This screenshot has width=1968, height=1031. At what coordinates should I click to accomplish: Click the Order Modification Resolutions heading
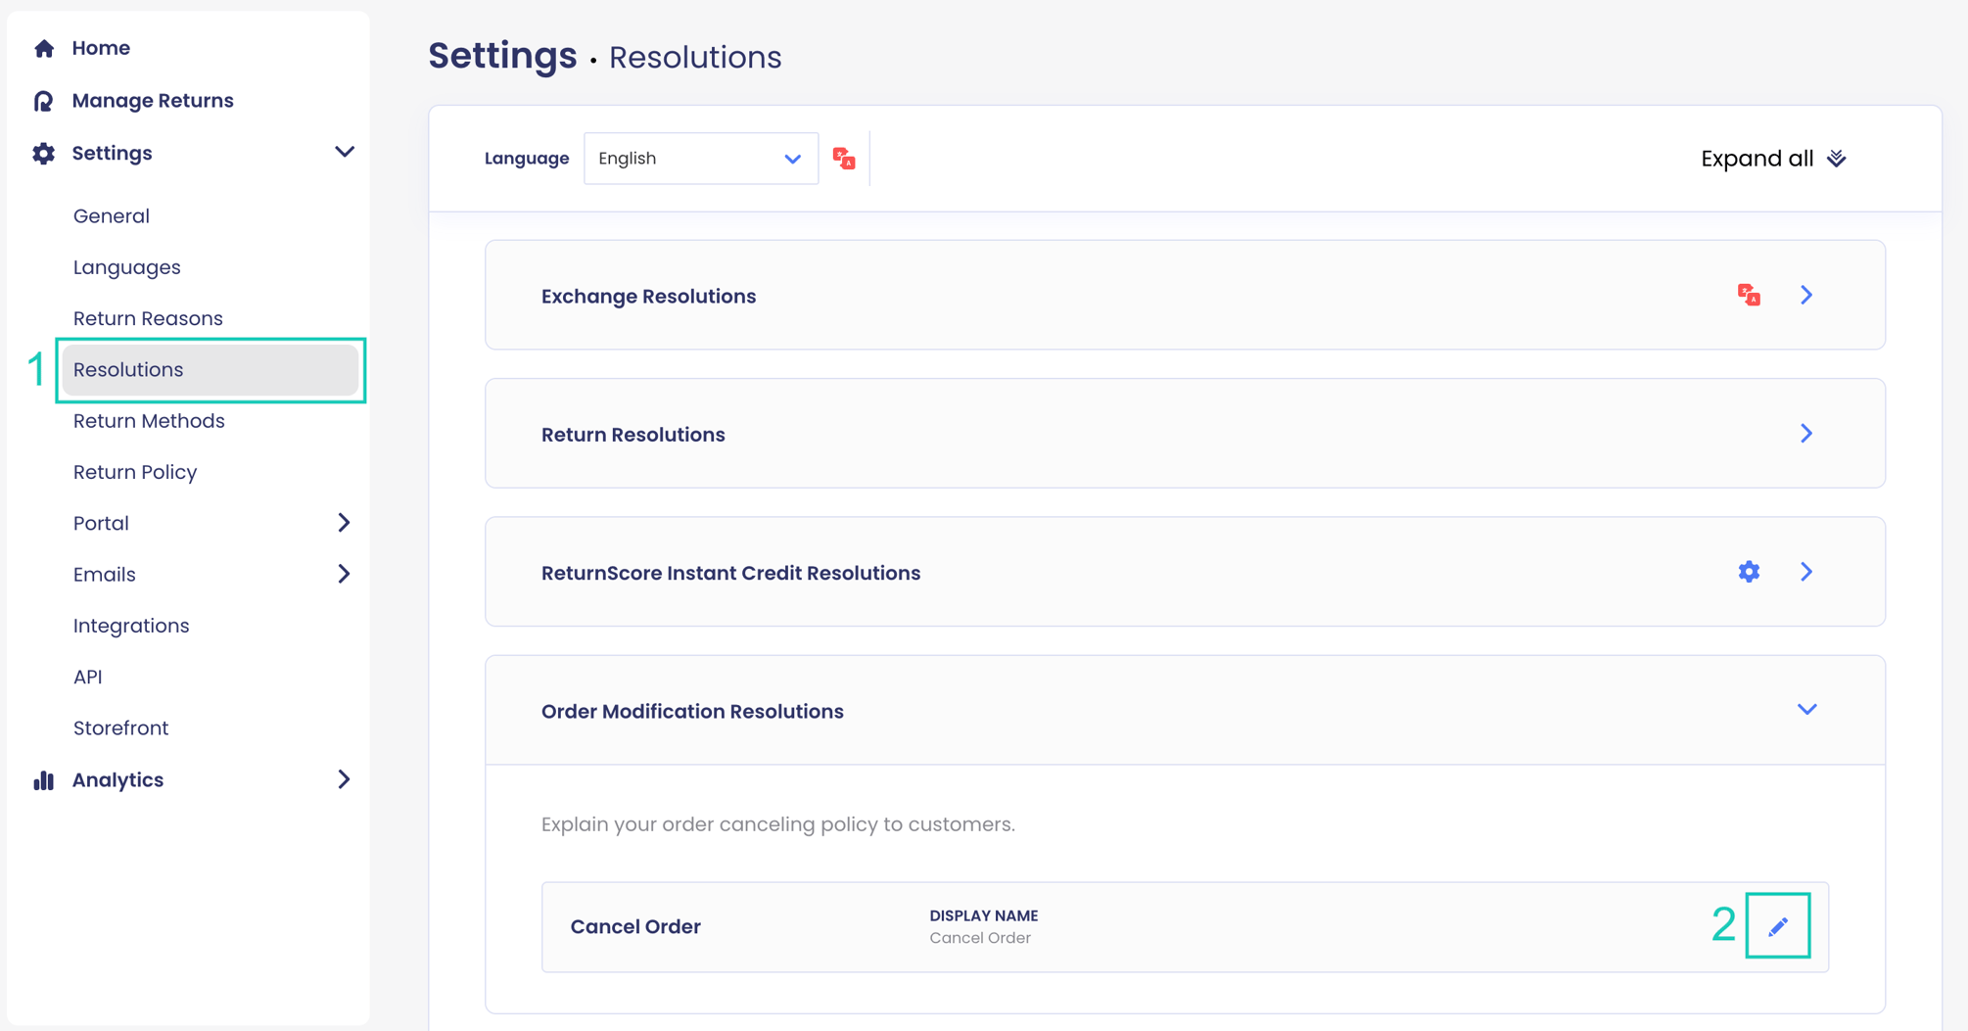pyautogui.click(x=692, y=712)
